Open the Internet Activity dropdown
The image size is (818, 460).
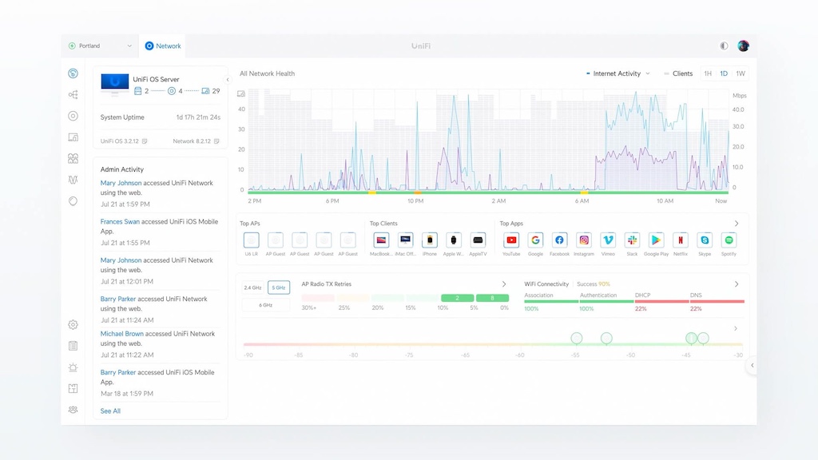pyautogui.click(x=629, y=73)
